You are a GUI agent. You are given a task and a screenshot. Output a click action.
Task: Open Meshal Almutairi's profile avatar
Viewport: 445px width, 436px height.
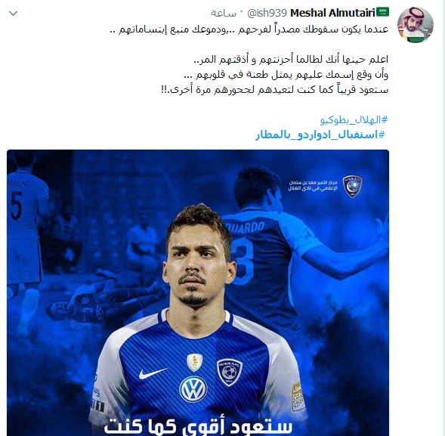[416, 25]
